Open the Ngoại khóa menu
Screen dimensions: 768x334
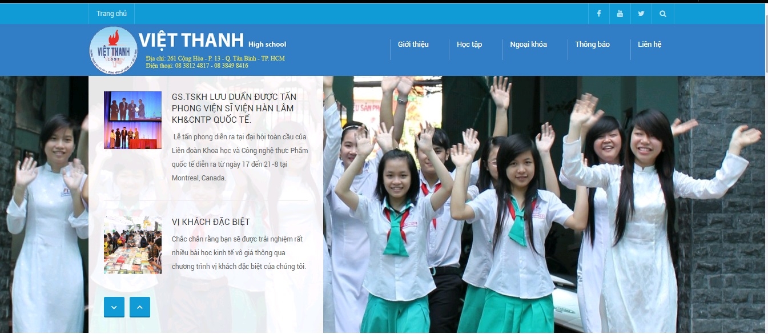[528, 45]
